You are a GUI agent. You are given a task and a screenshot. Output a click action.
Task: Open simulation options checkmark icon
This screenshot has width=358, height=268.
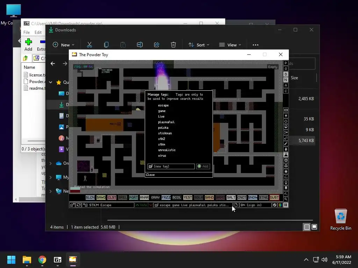(x=274, y=205)
